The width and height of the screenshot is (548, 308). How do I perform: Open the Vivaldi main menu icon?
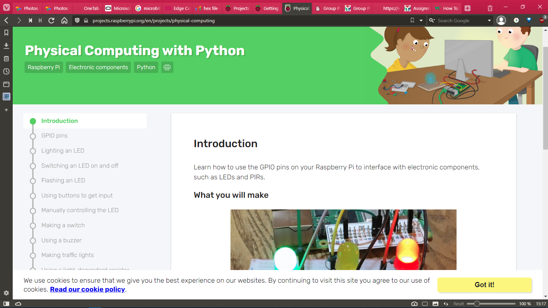click(x=7, y=8)
